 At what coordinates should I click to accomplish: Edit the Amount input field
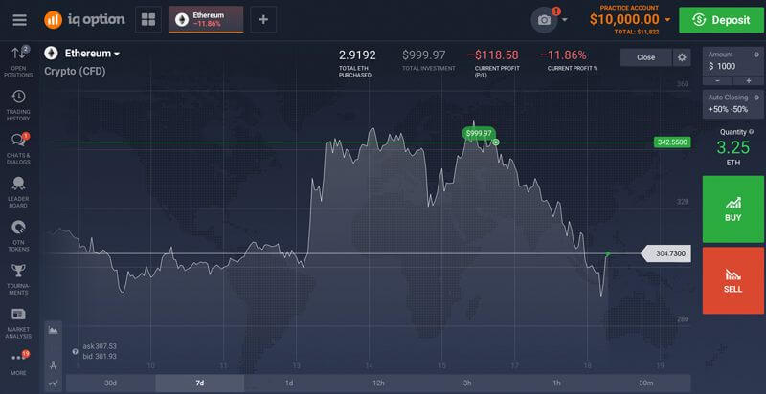(732, 61)
